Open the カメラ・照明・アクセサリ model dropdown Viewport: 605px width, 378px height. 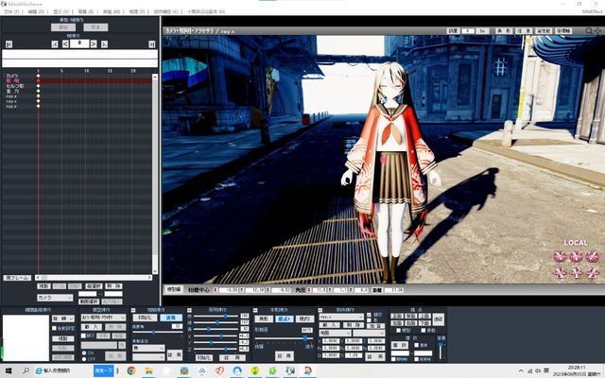pos(103,318)
